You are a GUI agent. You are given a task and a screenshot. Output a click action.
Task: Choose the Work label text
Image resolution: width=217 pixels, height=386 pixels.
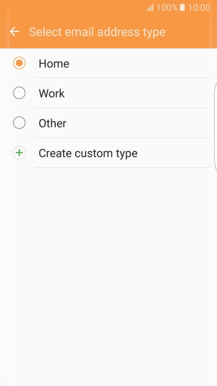52,94
